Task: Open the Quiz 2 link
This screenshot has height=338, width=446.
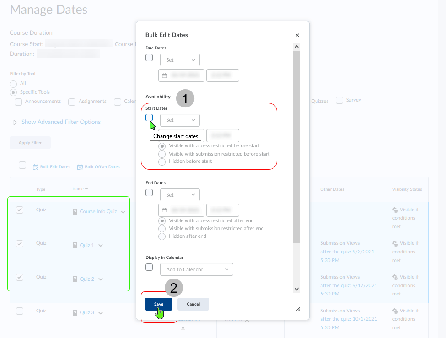Action: (x=87, y=279)
